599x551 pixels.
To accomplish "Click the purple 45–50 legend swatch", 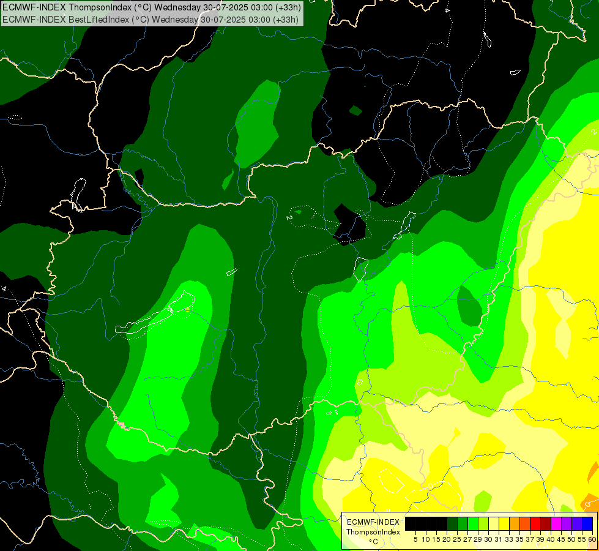I will [567, 523].
